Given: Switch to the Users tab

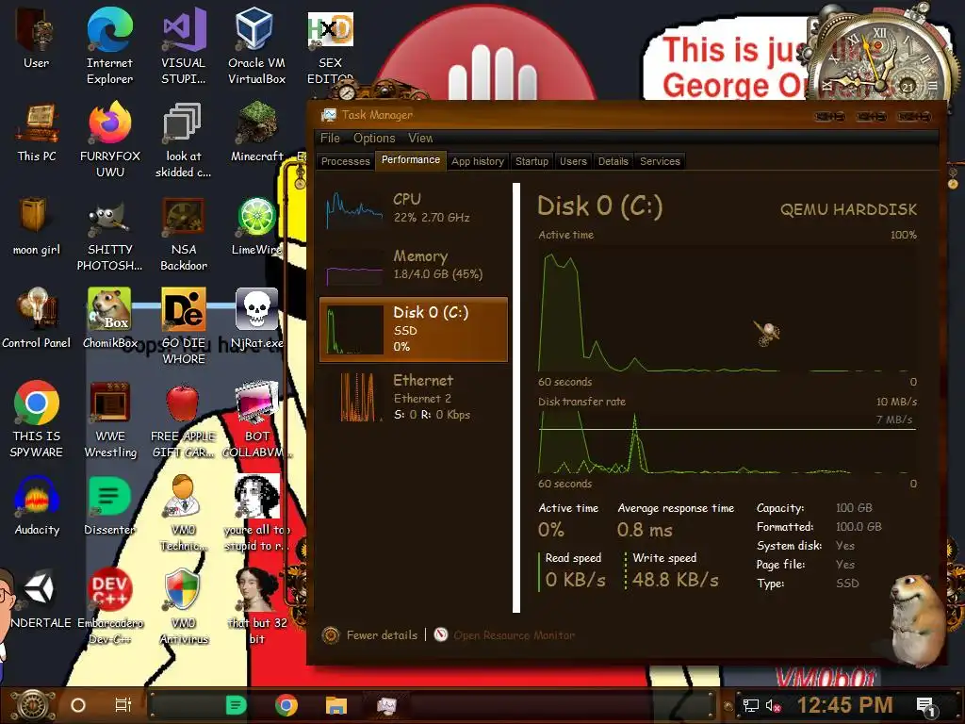Looking at the screenshot, I should point(573,161).
